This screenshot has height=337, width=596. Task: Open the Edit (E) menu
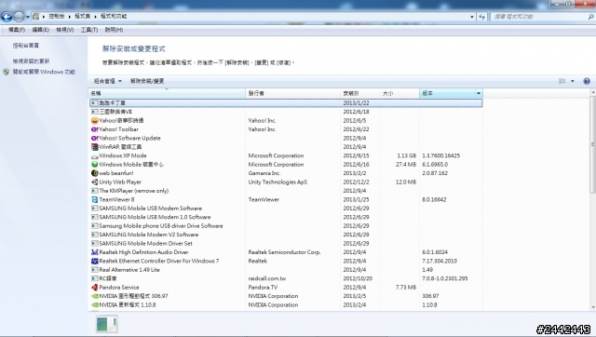(x=40, y=30)
